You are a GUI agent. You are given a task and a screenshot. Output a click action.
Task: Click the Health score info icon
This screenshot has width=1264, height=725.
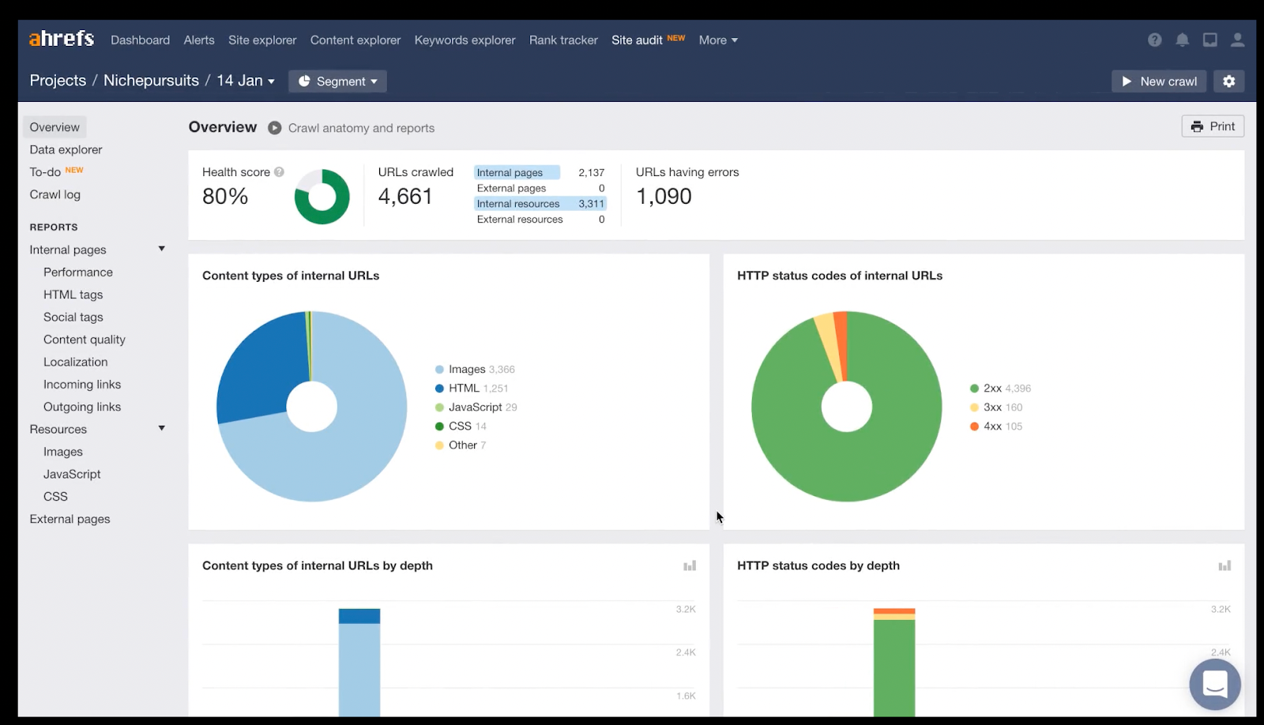click(x=279, y=172)
